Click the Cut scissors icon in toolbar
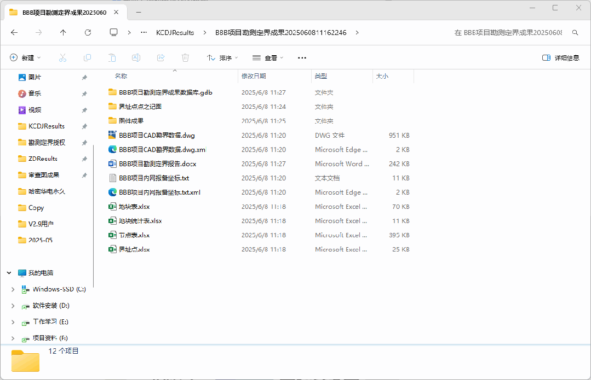Viewport: 591px width, 380px height. pyautogui.click(x=62, y=57)
